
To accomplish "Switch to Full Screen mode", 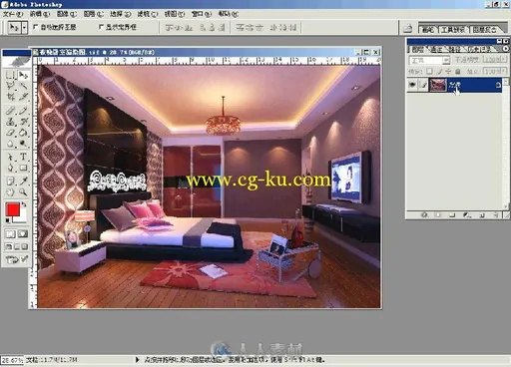I will (24, 246).
